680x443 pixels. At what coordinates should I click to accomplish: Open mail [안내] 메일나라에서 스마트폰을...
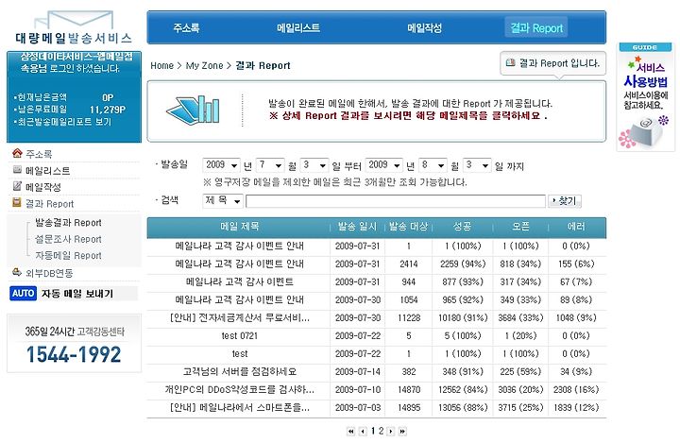click(239, 408)
